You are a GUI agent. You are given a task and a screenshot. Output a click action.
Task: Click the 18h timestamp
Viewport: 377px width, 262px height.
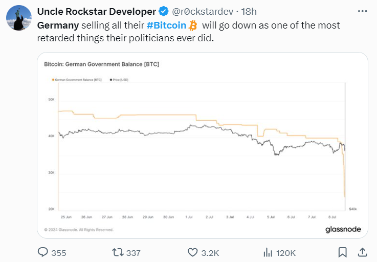coord(249,11)
